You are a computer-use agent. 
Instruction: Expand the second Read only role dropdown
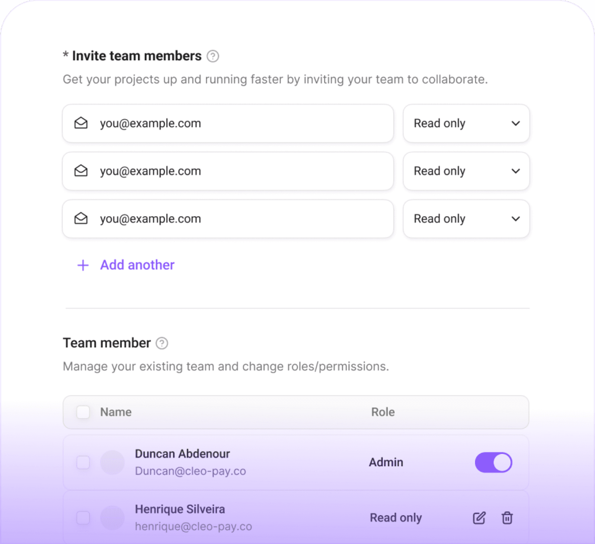pyautogui.click(x=466, y=171)
